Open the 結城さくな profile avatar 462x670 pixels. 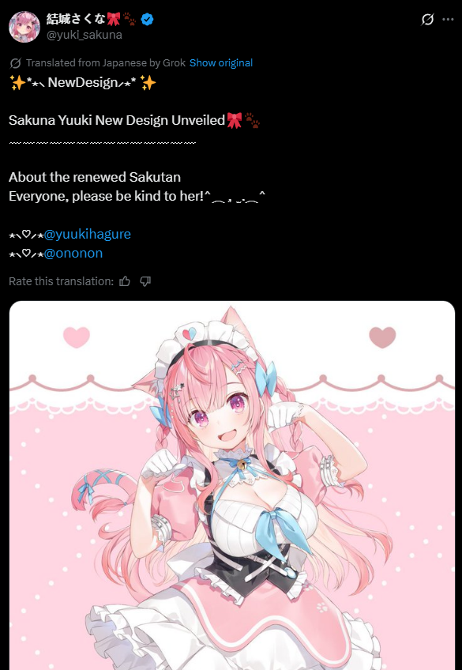click(x=24, y=27)
